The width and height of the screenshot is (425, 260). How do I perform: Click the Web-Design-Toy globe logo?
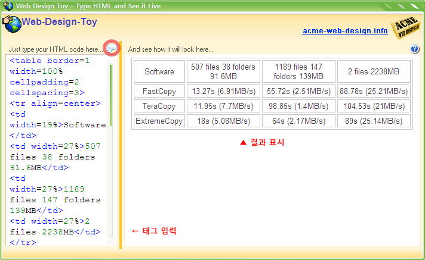point(12,24)
